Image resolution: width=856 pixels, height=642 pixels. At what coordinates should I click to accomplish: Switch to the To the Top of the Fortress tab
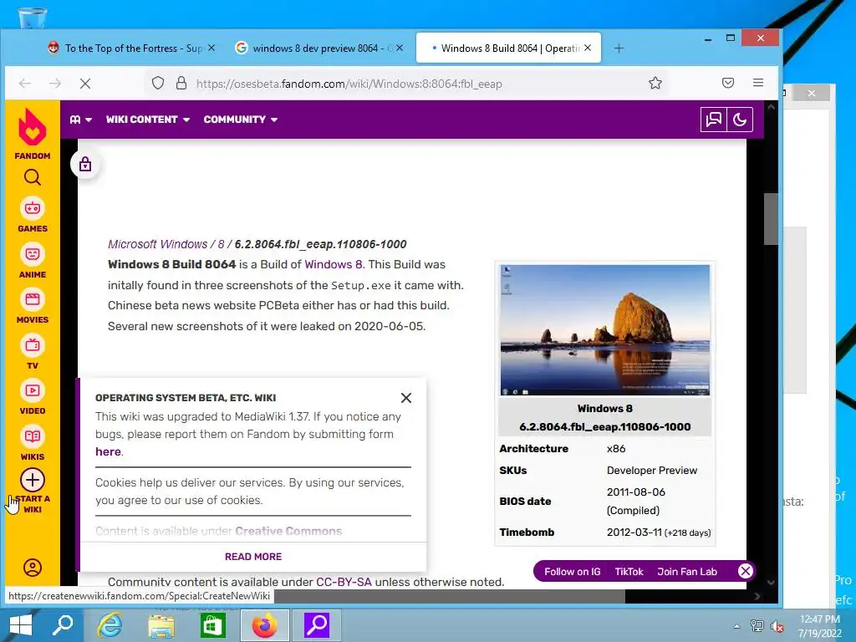[x=132, y=48]
